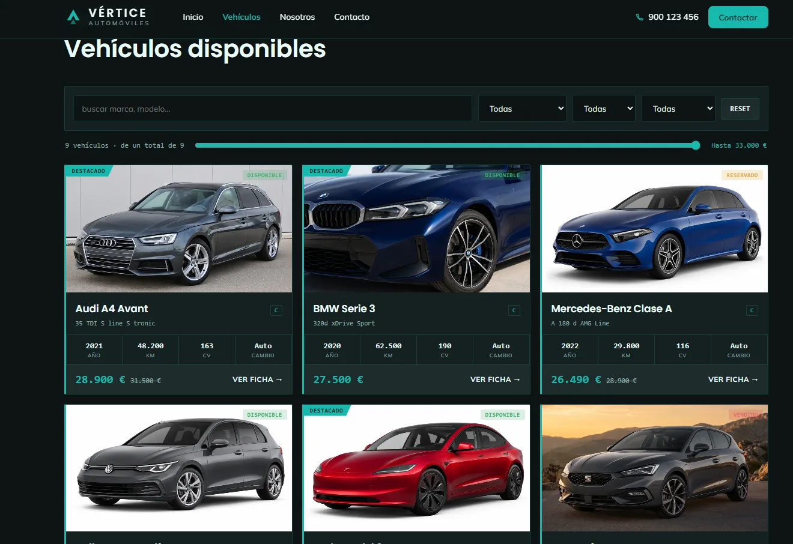
Task: Click the crossed-out 28.900 € old price on Mercedes
Action: click(x=621, y=381)
